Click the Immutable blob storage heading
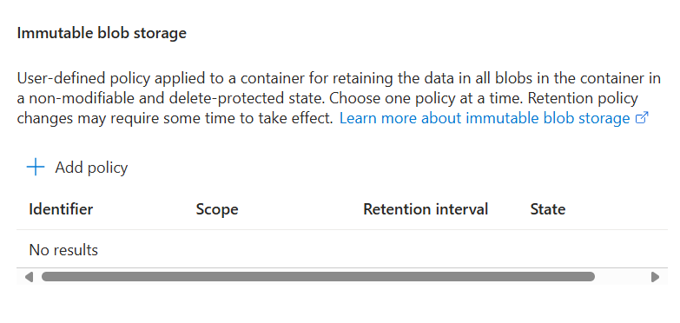This screenshot has width=680, height=323. (x=102, y=33)
